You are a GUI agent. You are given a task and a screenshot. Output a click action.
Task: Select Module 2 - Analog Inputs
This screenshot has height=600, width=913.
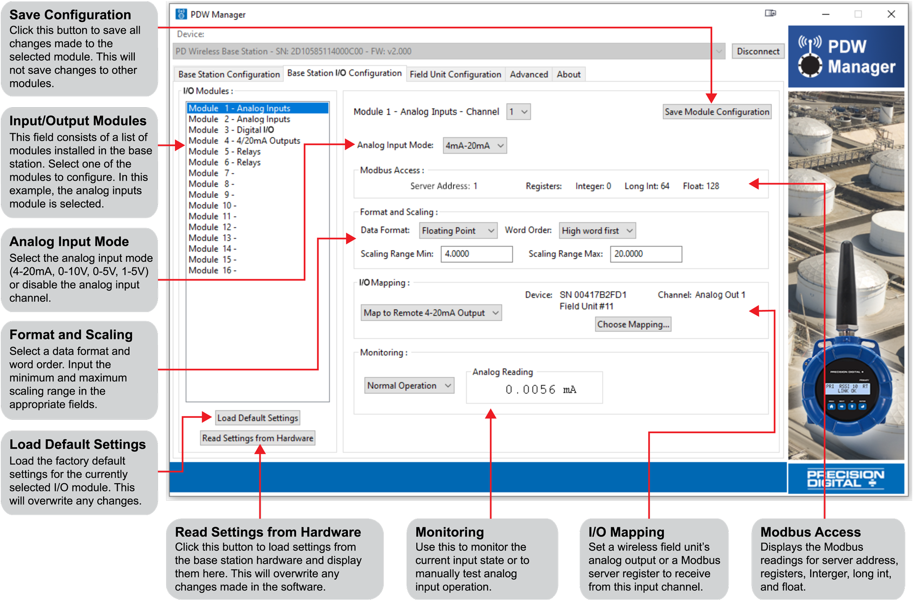(x=257, y=119)
